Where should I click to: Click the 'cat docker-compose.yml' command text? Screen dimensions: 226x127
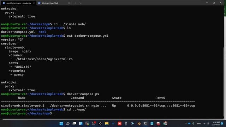click(x=88, y=36)
